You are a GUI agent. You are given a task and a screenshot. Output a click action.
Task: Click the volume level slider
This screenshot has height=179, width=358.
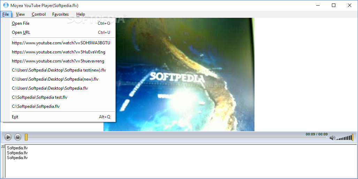(345, 137)
